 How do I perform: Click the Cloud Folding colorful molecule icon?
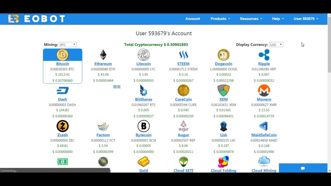(x=223, y=162)
